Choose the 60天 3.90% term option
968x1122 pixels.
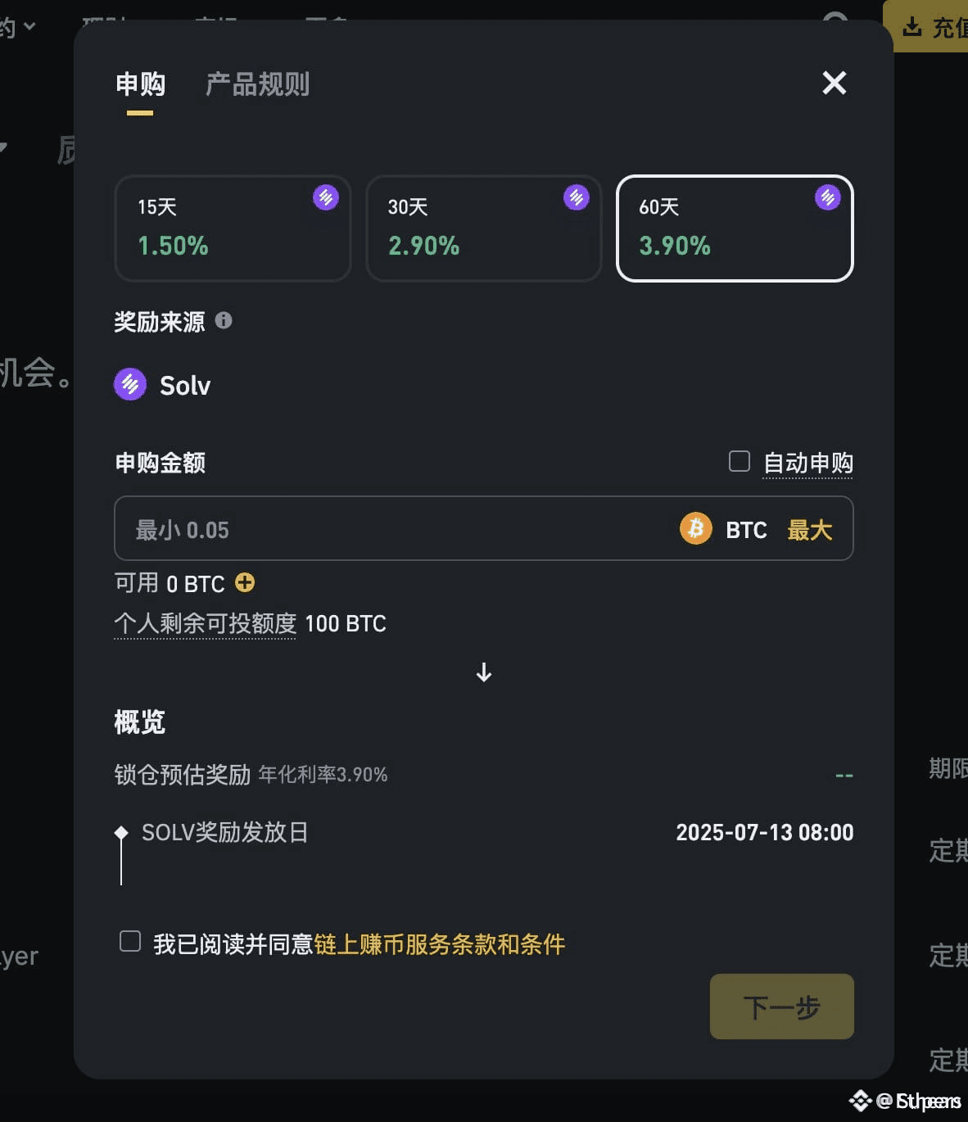734,228
